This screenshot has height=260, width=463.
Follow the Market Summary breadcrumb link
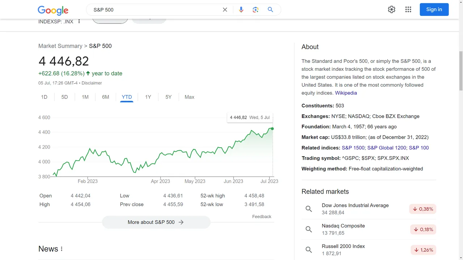point(60,46)
